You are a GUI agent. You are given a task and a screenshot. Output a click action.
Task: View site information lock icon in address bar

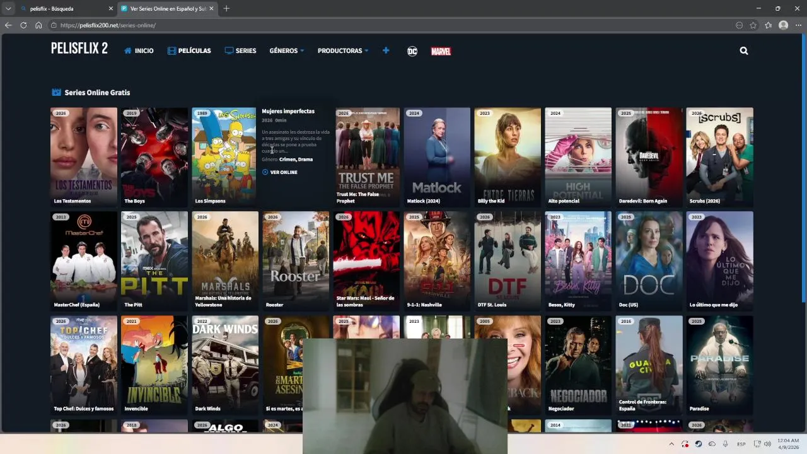[x=54, y=25]
